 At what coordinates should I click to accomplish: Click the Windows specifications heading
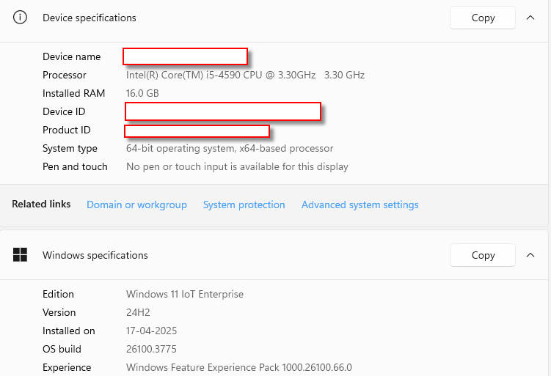click(95, 255)
